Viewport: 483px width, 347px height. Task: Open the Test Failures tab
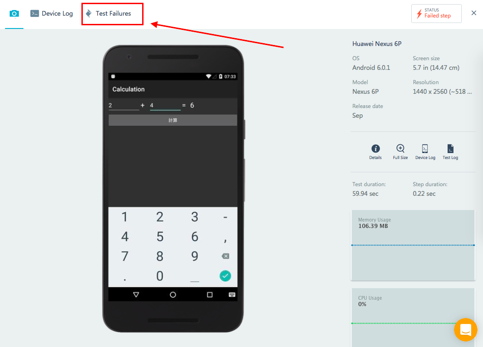(x=109, y=13)
